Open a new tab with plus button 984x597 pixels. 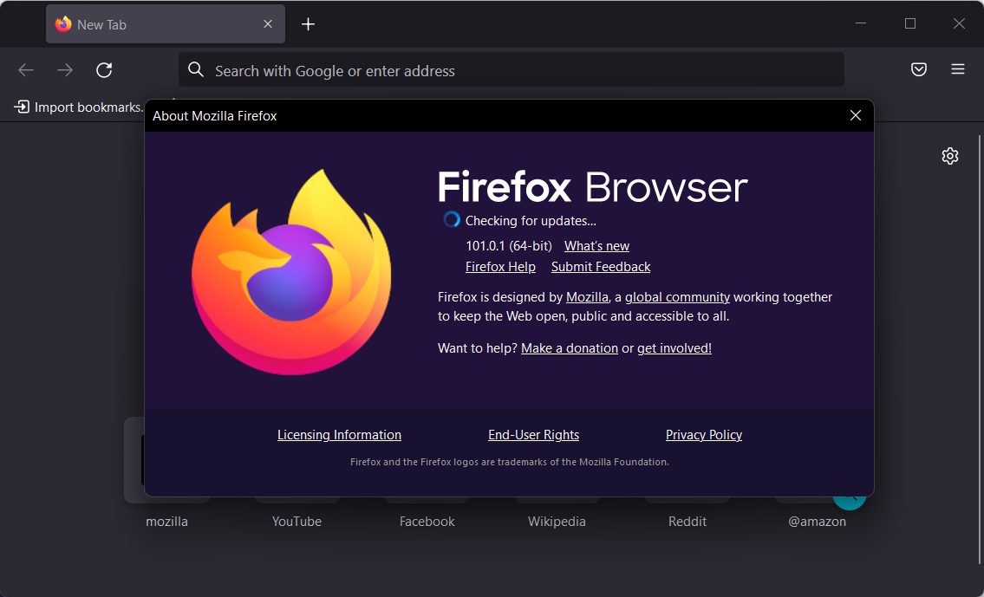pos(308,24)
